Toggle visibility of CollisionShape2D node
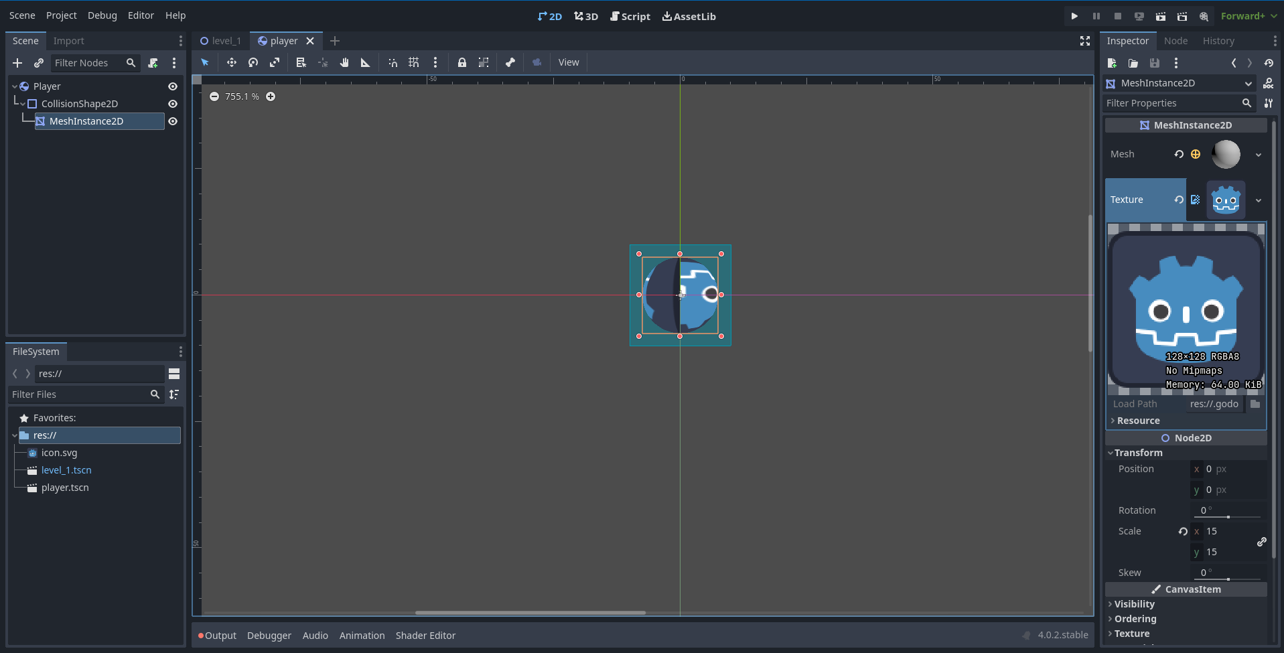 pos(173,104)
